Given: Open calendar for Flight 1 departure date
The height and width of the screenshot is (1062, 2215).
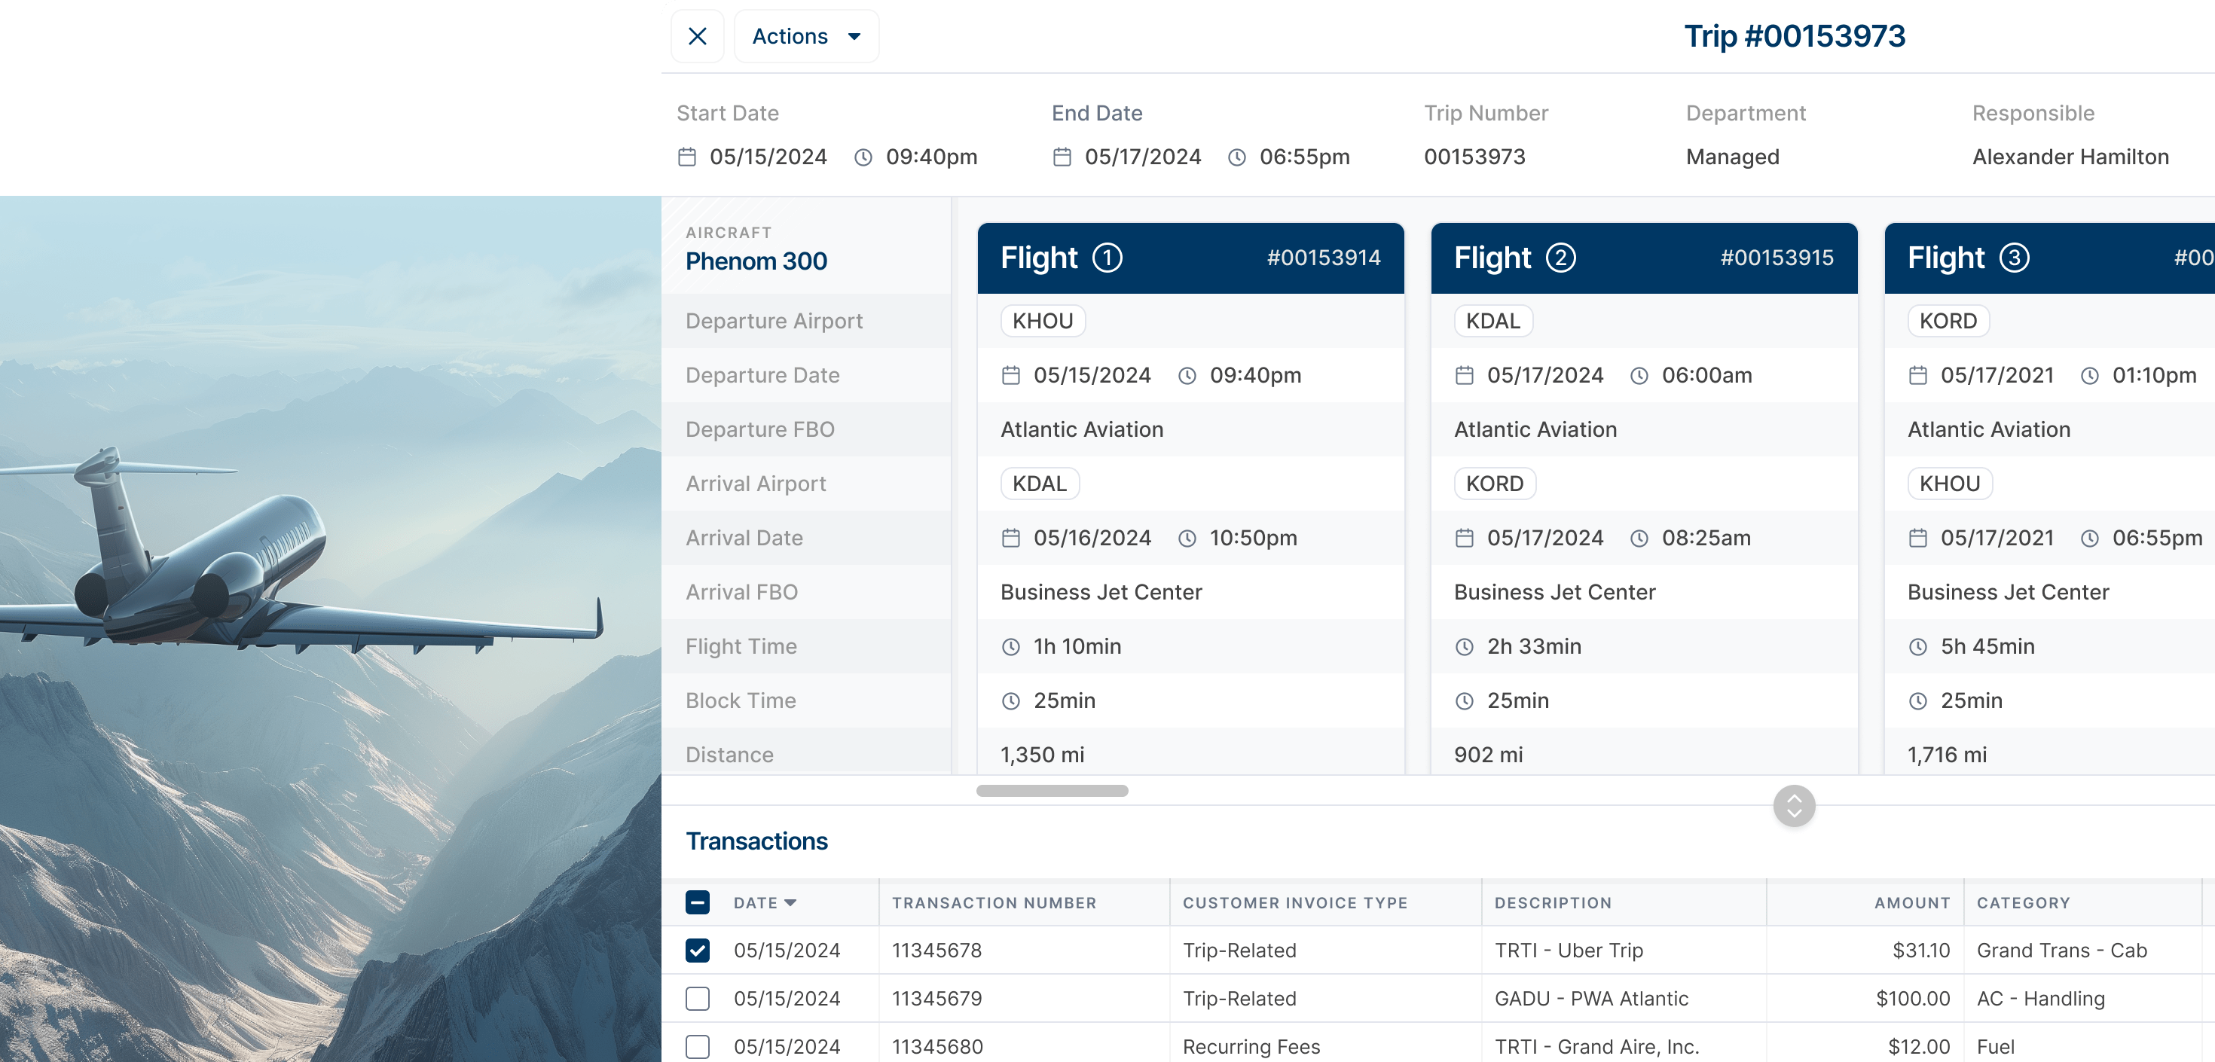Looking at the screenshot, I should pyautogui.click(x=1012, y=375).
